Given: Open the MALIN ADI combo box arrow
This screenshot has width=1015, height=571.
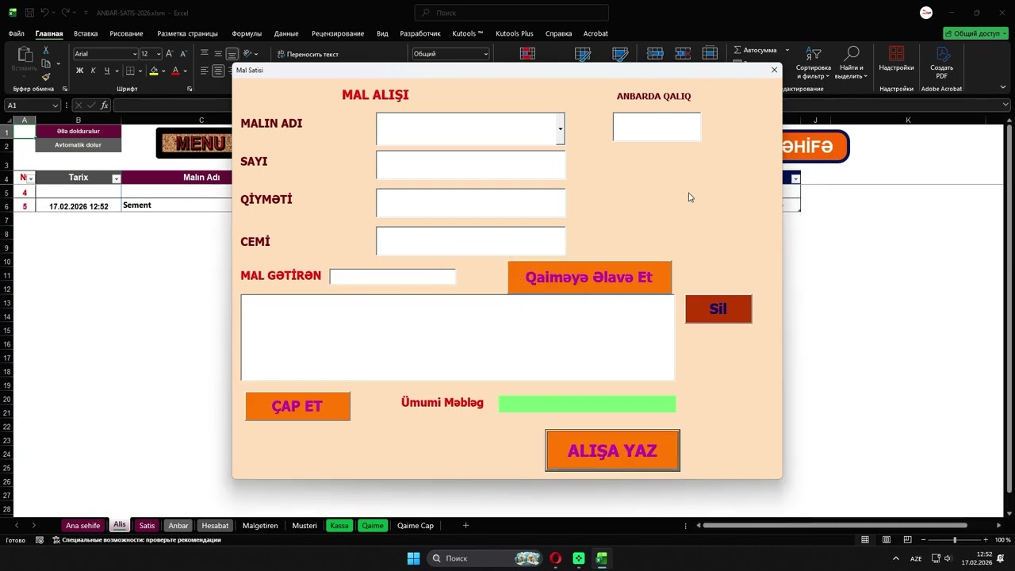Looking at the screenshot, I should (560, 128).
